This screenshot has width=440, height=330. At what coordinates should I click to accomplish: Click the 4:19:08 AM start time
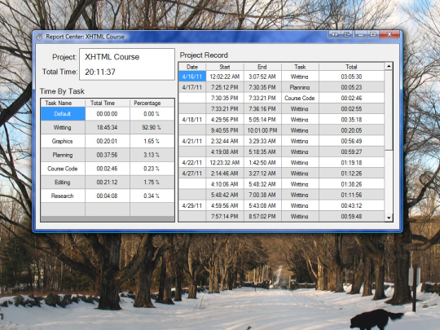225,152
